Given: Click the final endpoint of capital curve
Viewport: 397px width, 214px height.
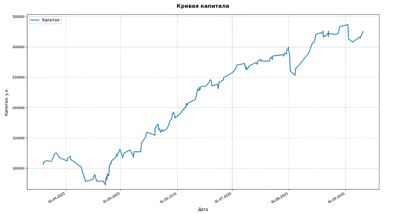Looking at the screenshot, I should coord(363,31).
